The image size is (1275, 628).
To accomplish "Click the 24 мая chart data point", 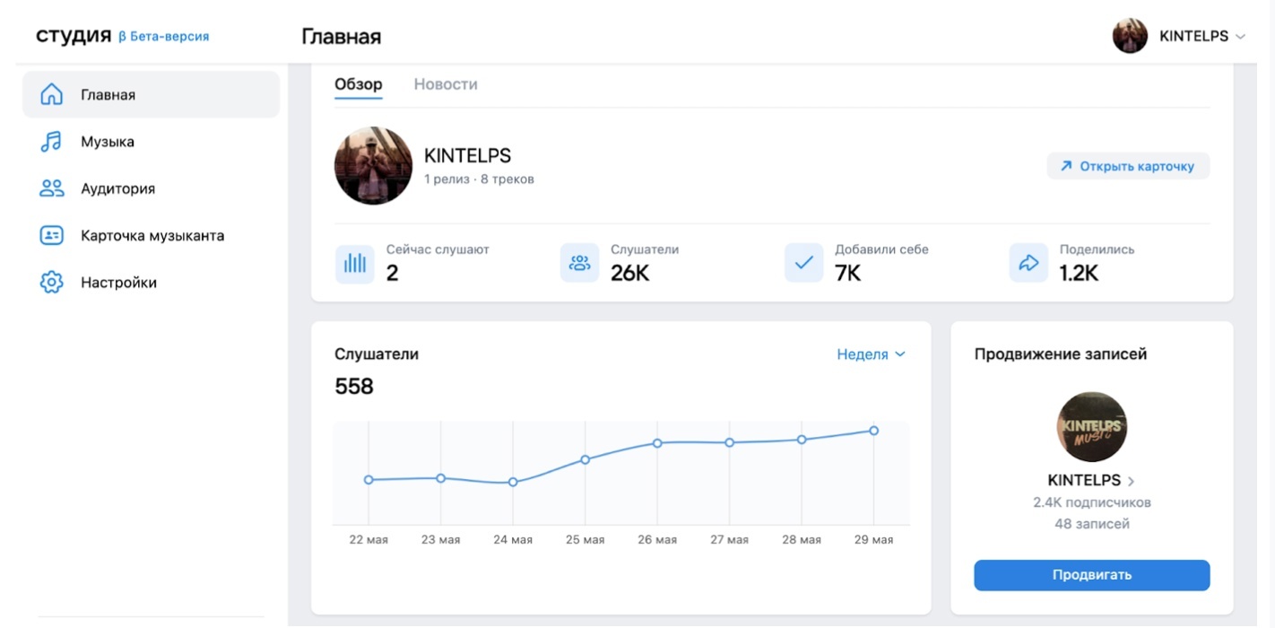I will [x=513, y=482].
